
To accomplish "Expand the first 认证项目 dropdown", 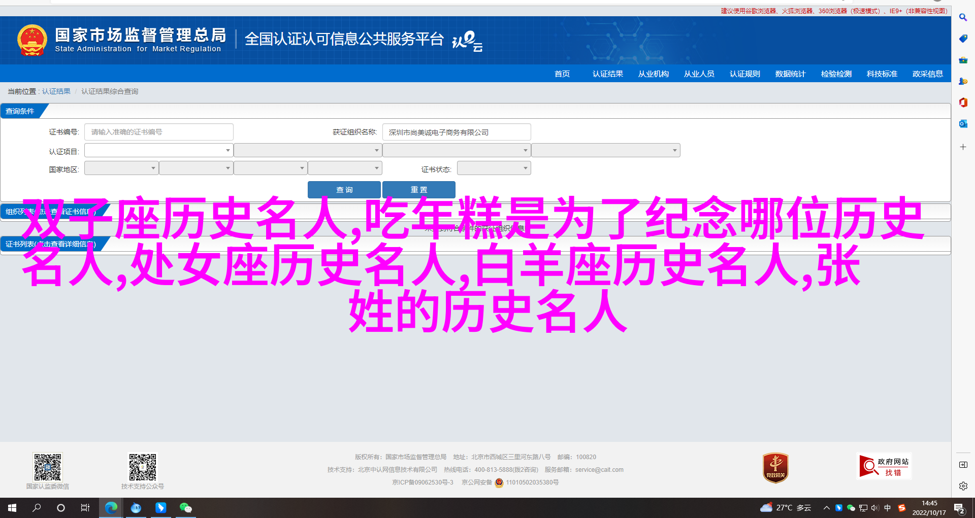I will [x=158, y=150].
